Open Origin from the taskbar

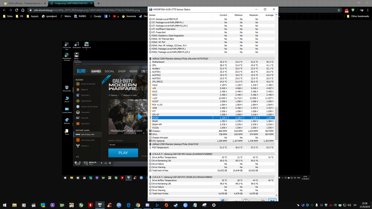(x=166, y=205)
